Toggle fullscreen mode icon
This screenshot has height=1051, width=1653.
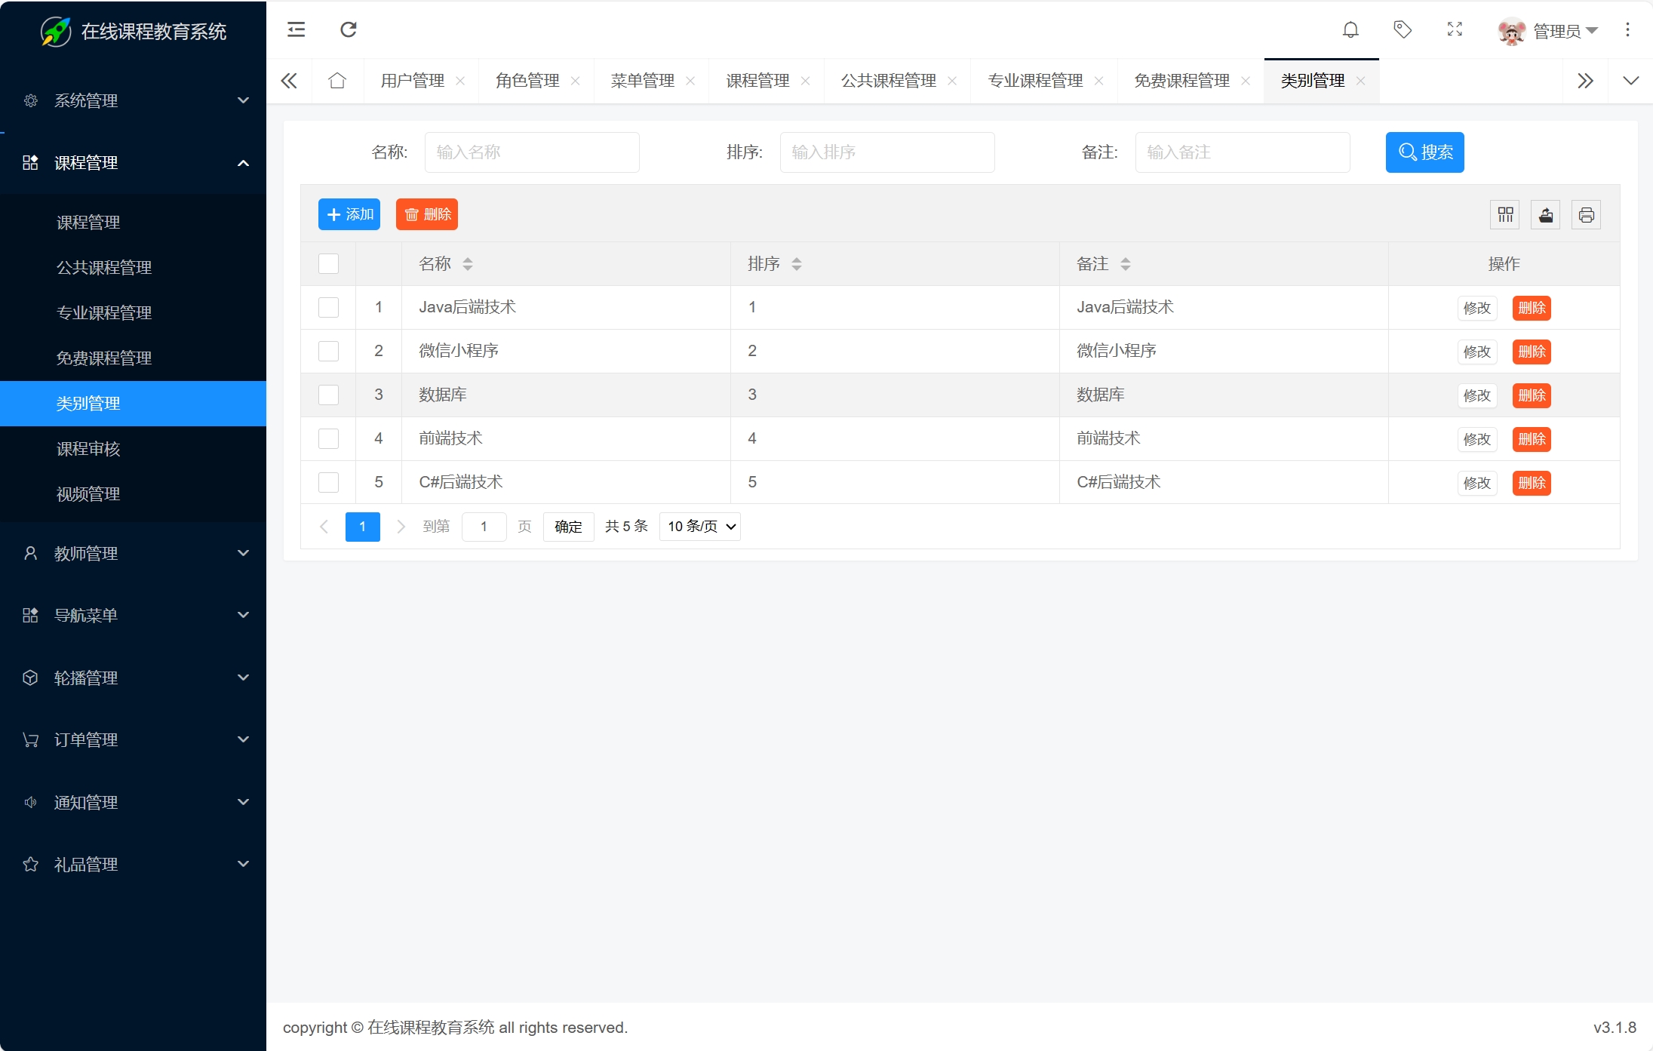(1455, 29)
